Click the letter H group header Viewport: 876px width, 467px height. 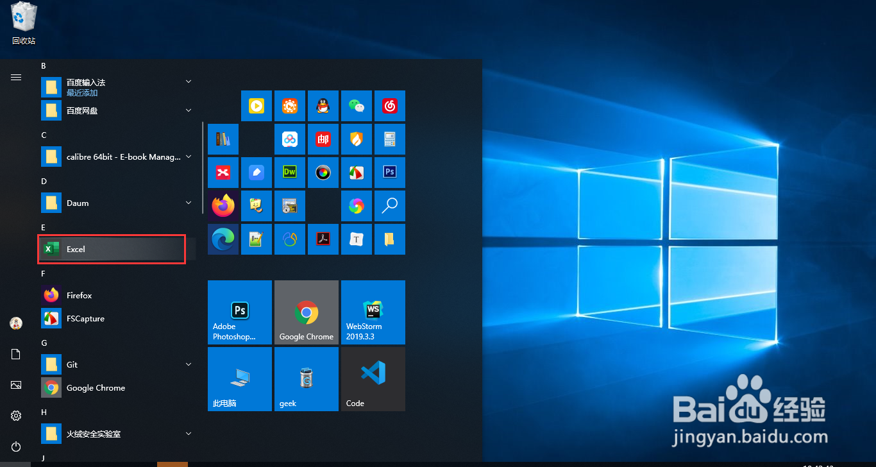[x=44, y=412]
